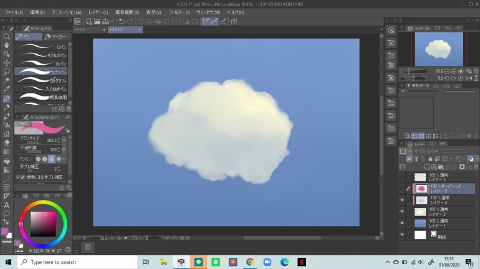Image resolution: width=480 pixels, height=269 pixels.
Task: Toggle snap to special ruler icon
Action: pyautogui.click(x=214, y=21)
